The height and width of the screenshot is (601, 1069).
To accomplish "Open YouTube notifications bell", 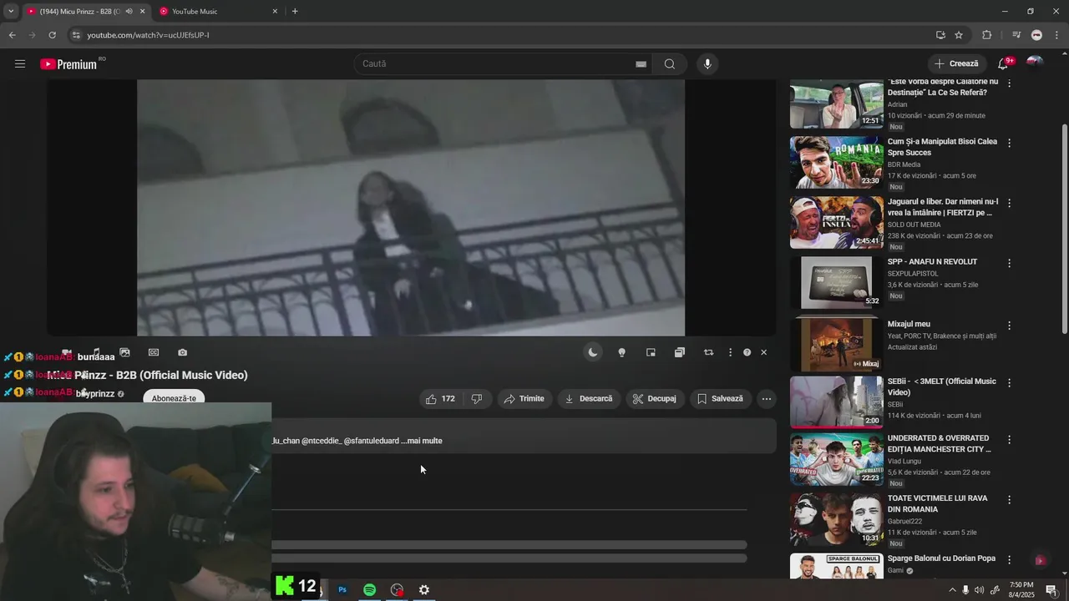I will (1004, 63).
